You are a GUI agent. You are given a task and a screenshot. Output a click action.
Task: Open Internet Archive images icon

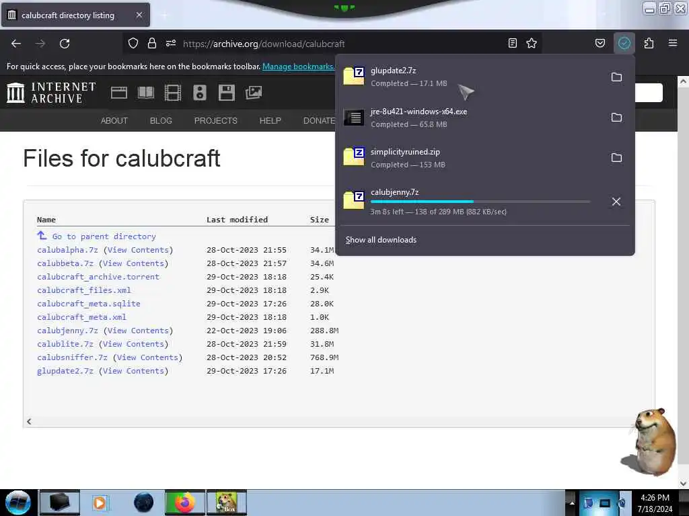point(254,93)
